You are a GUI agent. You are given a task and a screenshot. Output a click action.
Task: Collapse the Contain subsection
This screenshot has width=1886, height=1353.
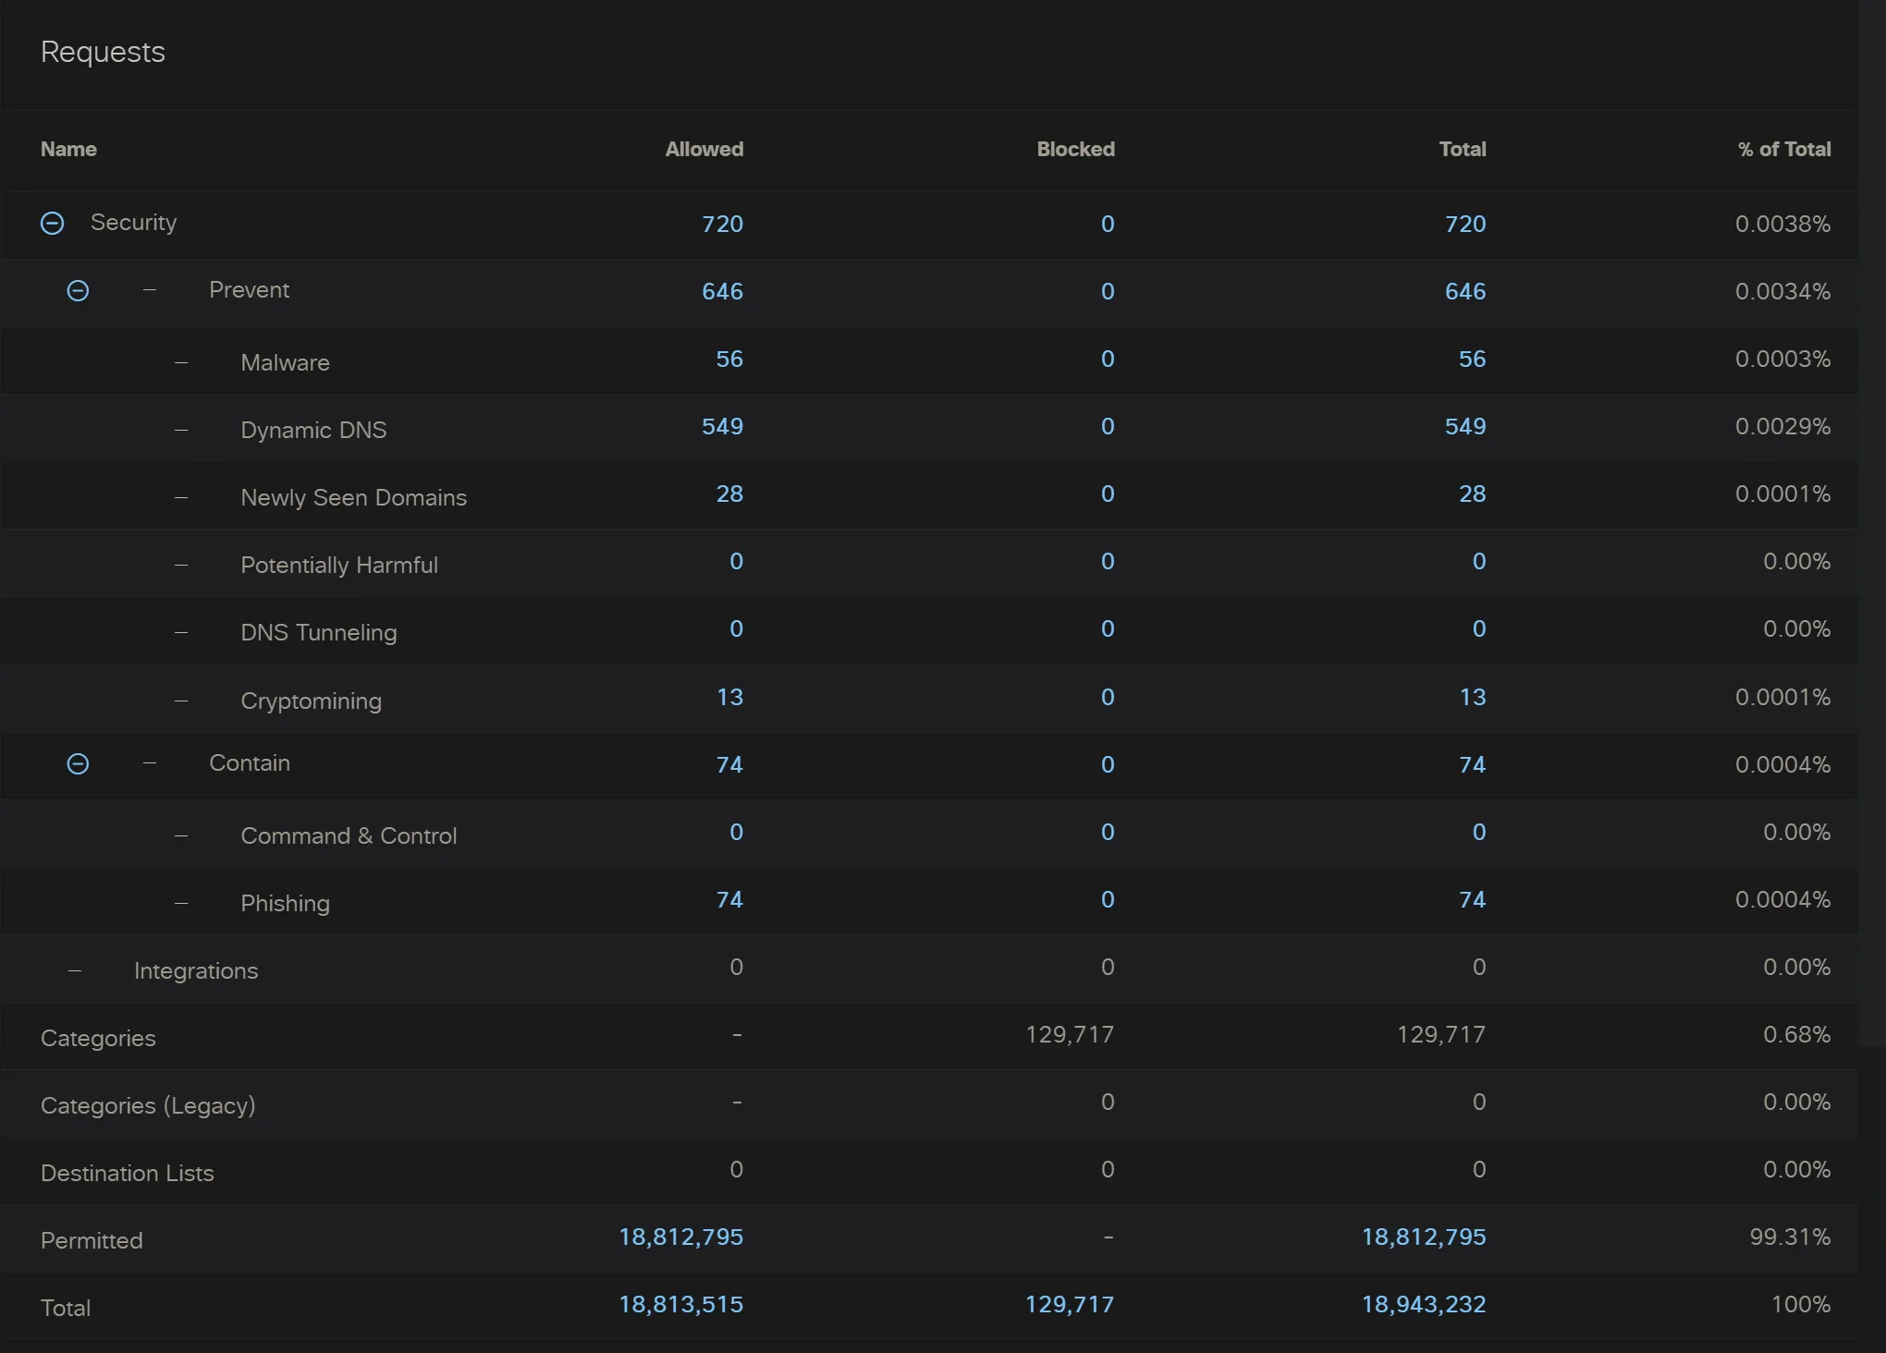click(x=79, y=764)
